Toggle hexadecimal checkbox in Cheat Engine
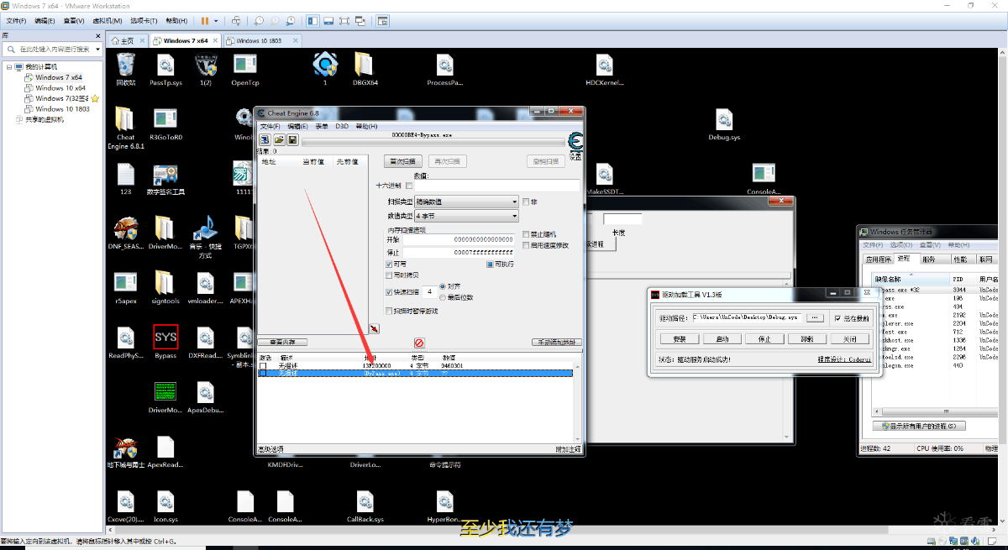This screenshot has width=1008, height=550. pyautogui.click(x=410, y=186)
